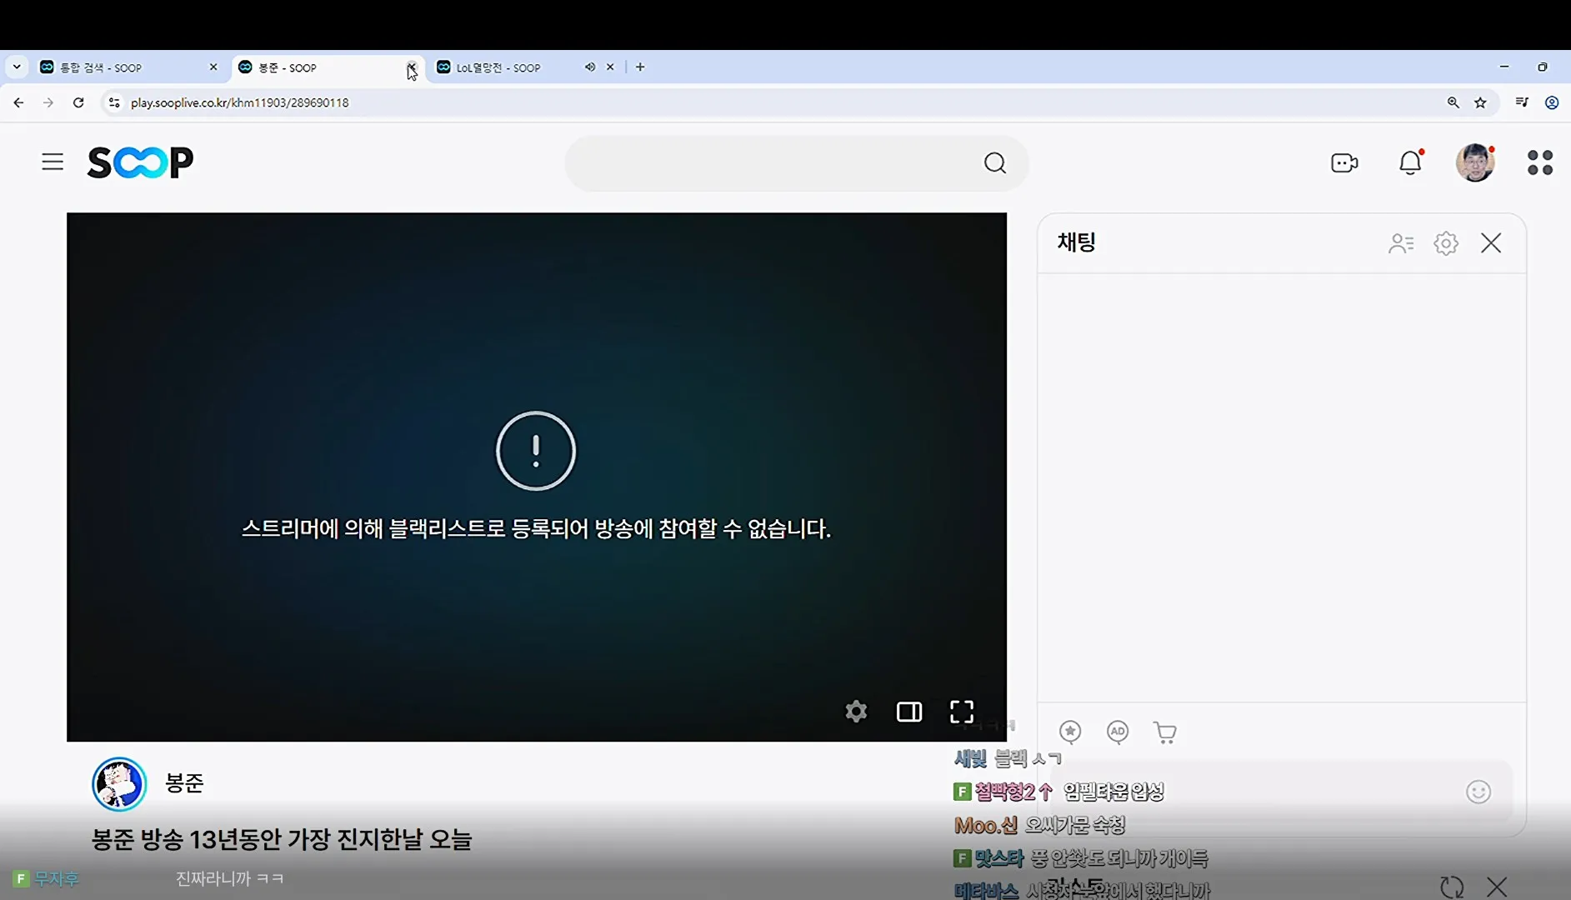This screenshot has height=900, width=1571.
Task: Click the AD balloon icon in chat
Action: 1118,732
